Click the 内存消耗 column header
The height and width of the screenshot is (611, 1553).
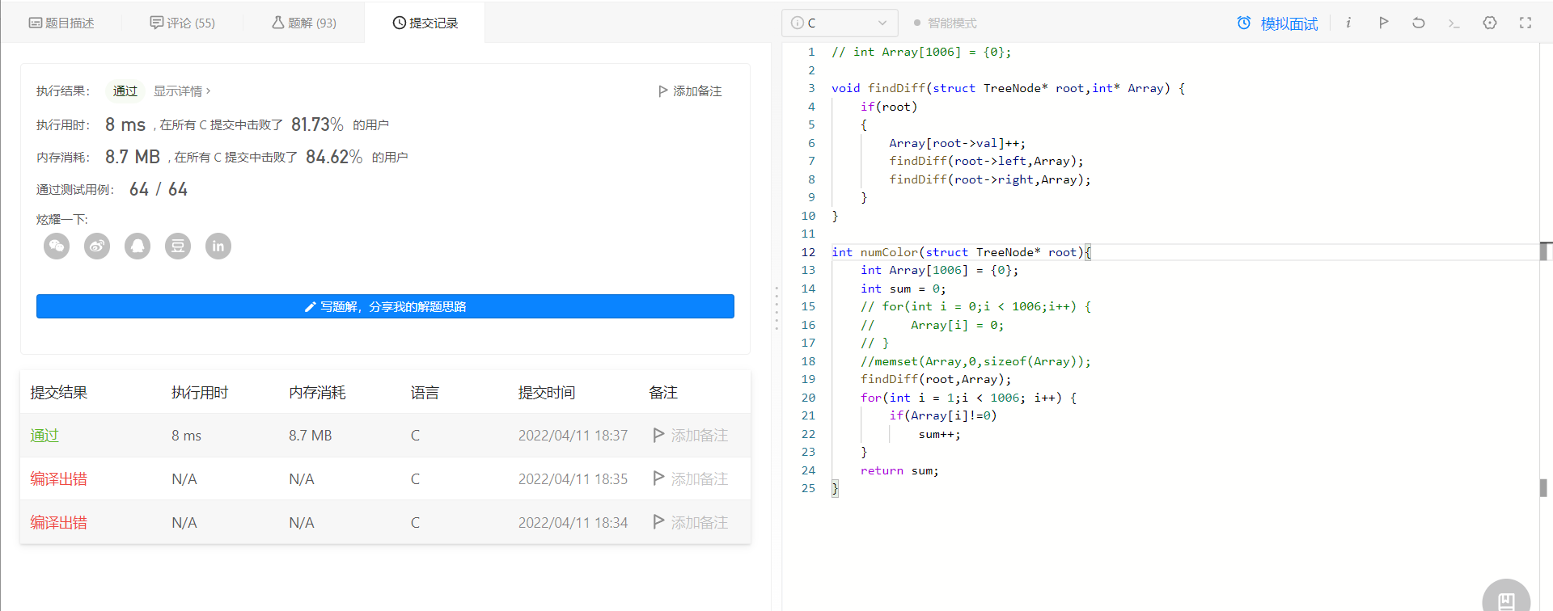click(x=317, y=392)
